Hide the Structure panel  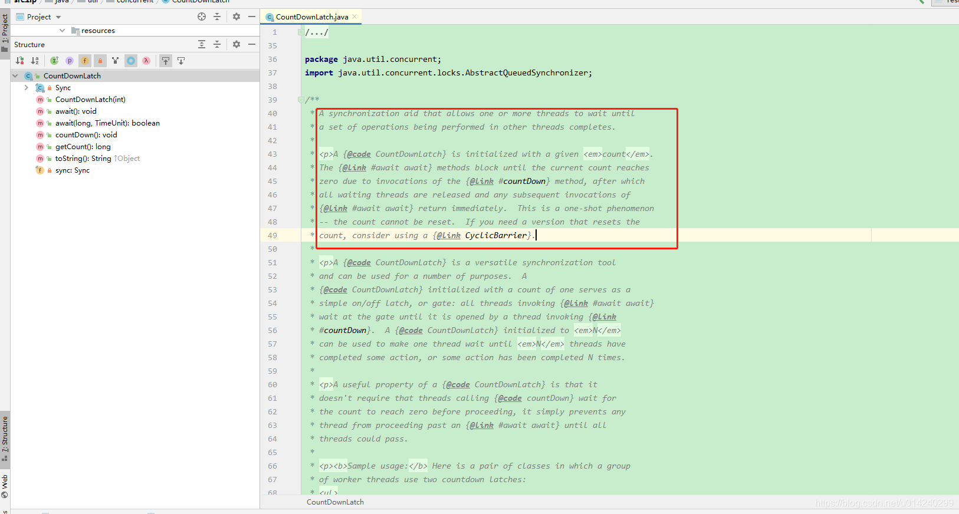pos(252,44)
